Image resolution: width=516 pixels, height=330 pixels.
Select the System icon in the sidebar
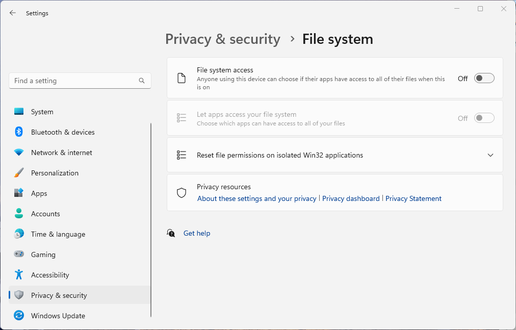tap(19, 112)
